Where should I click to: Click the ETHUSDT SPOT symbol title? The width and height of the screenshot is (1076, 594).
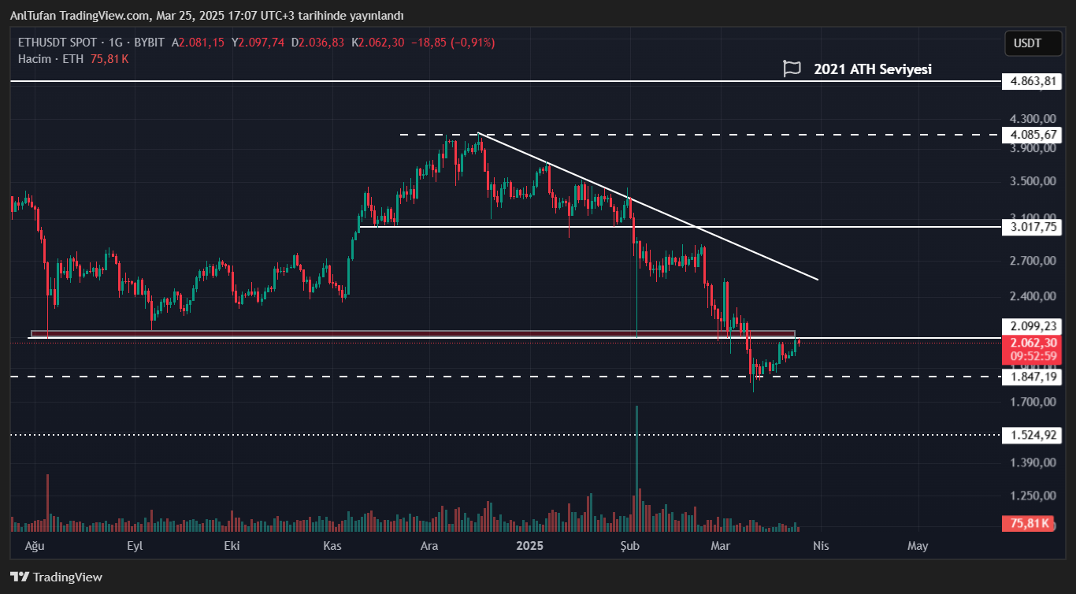click(57, 43)
